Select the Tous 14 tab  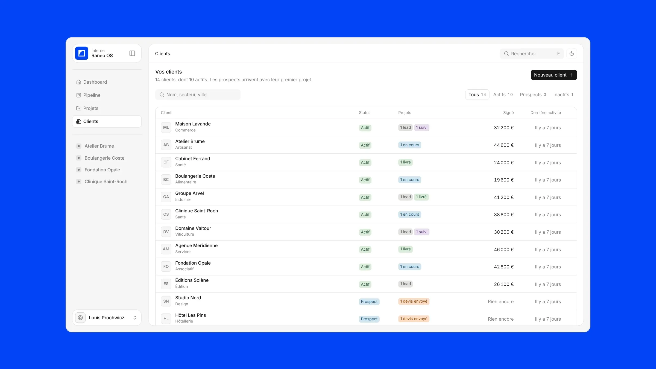pyautogui.click(x=477, y=95)
